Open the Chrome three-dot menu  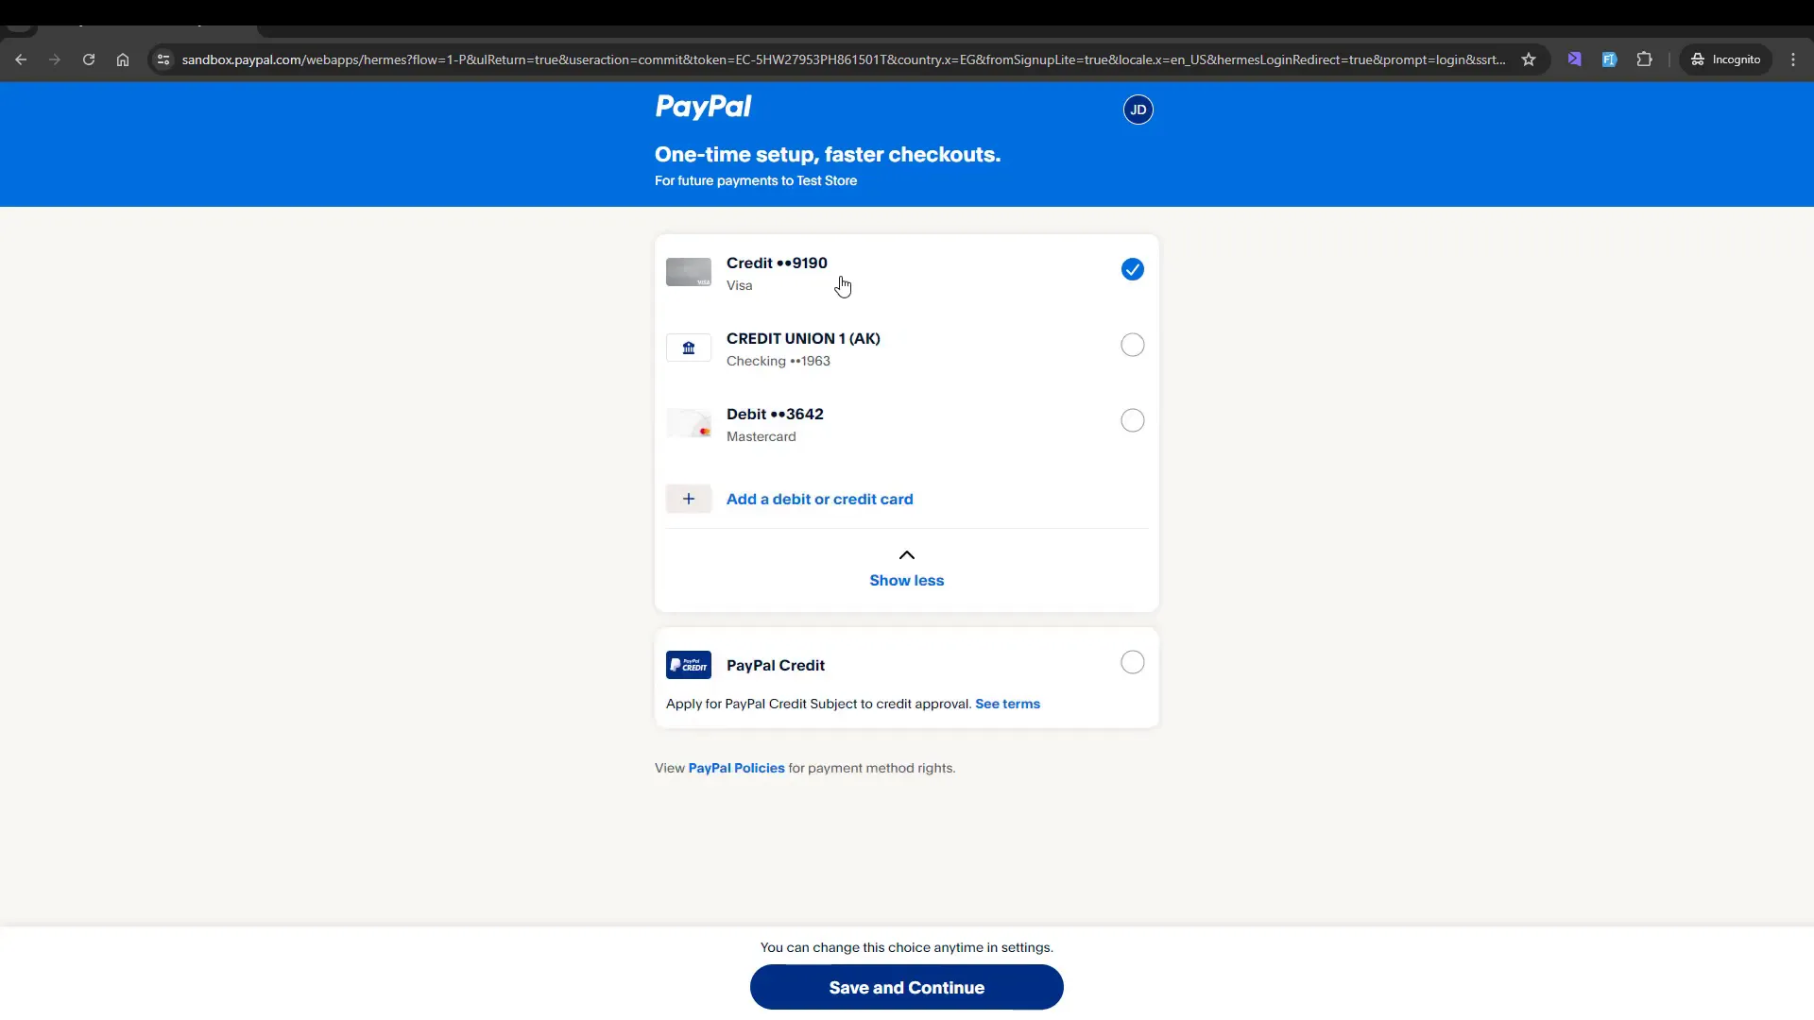pyautogui.click(x=1793, y=59)
